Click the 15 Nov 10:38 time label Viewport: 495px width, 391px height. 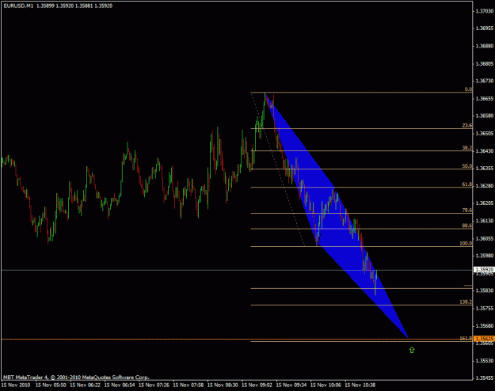(x=360, y=385)
